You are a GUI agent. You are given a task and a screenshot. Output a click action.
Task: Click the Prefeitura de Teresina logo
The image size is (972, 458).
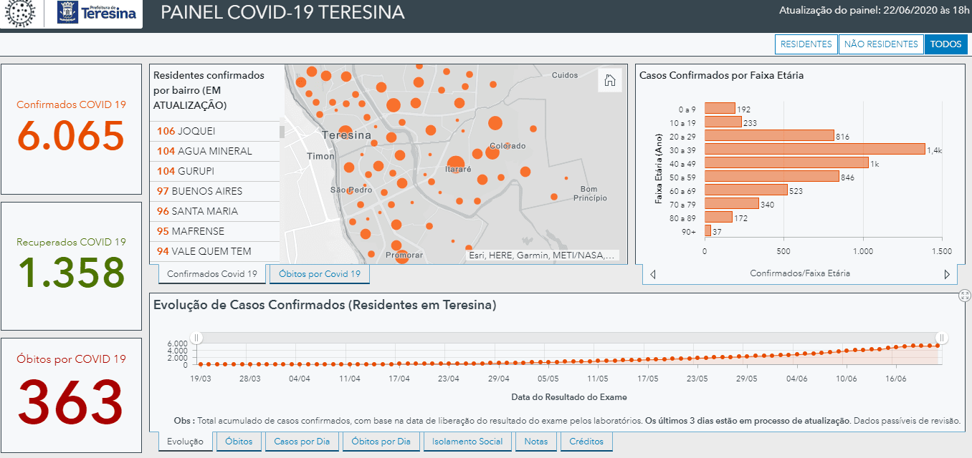pos(96,13)
